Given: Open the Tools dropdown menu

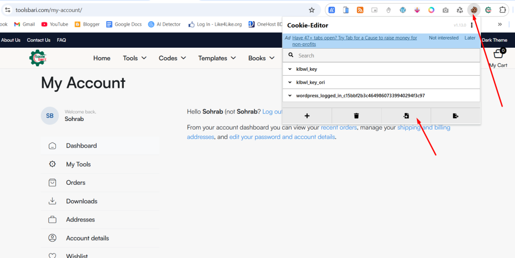Looking at the screenshot, I should point(134,58).
